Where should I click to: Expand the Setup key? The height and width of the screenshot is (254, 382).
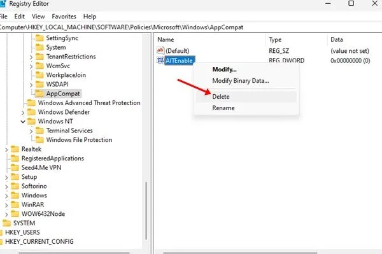(x=6, y=178)
